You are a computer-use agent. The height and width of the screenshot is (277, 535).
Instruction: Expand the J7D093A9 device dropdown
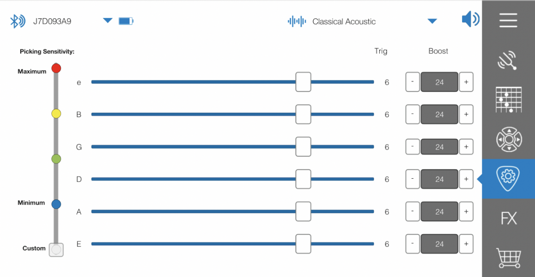(108, 21)
